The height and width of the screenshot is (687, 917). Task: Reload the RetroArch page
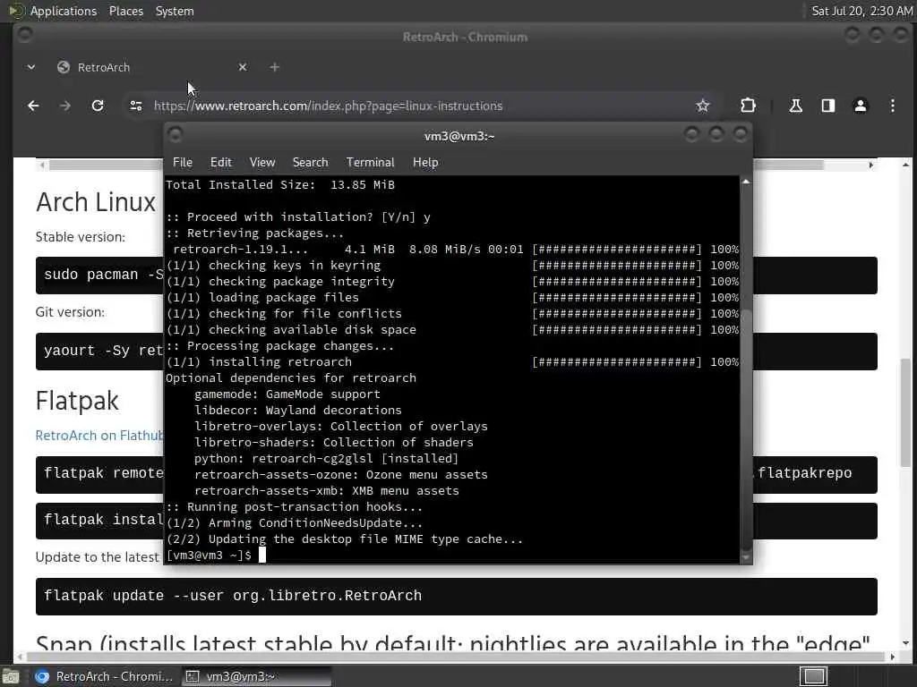point(98,106)
